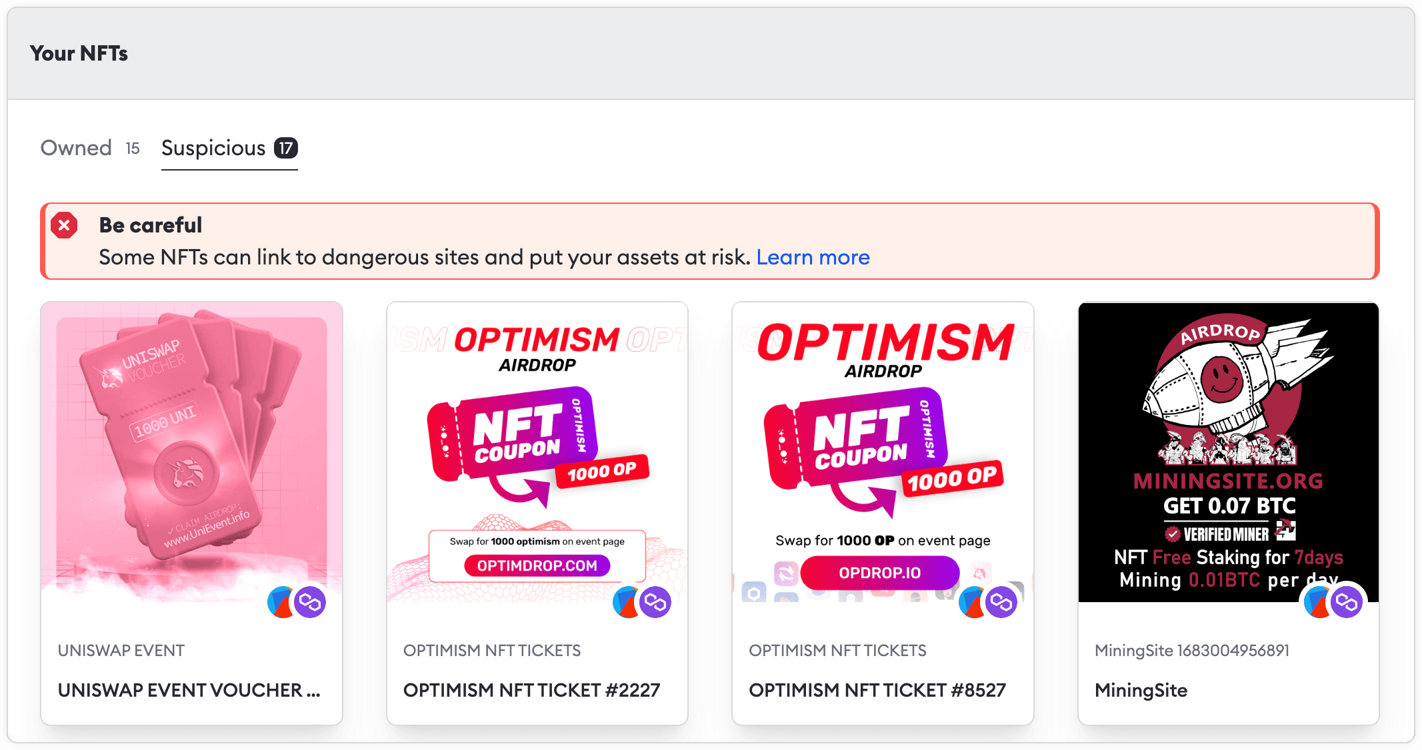Click the Polygon badge on the MiningSite card

[x=1346, y=602]
